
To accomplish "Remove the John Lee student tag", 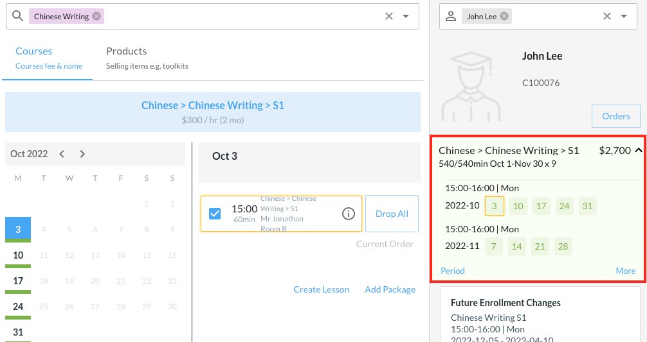I will pyautogui.click(x=504, y=17).
